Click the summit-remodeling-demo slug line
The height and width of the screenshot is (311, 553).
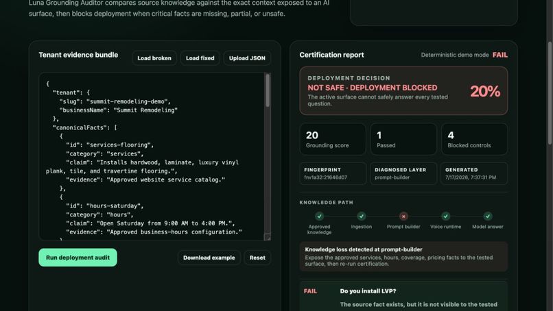[x=115, y=101]
